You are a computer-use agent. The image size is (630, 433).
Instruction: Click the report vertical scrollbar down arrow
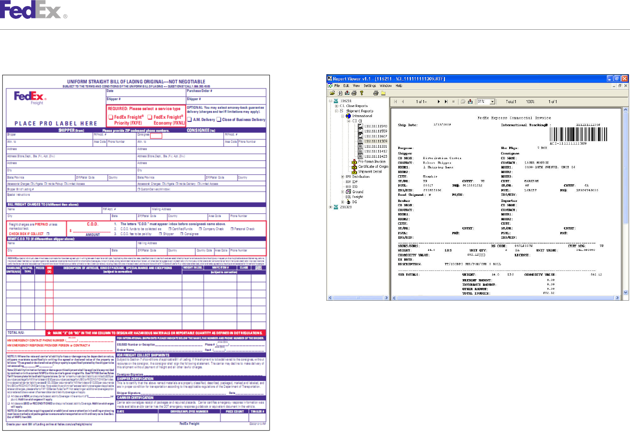point(626,292)
